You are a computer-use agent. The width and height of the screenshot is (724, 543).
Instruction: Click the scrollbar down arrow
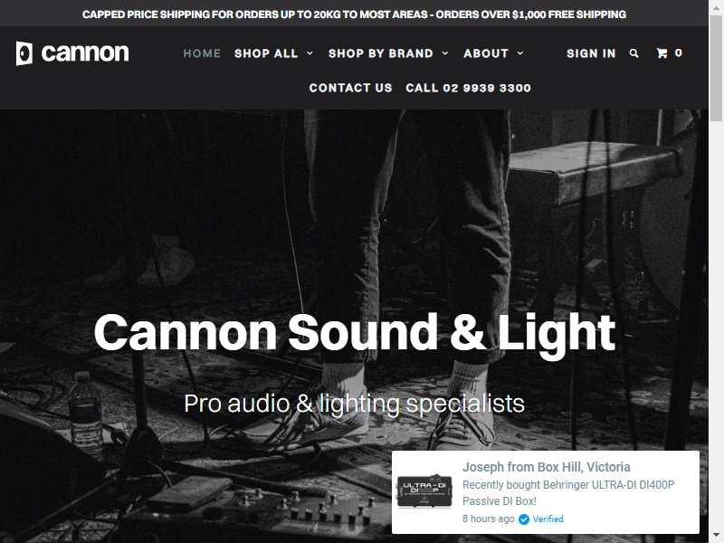pyautogui.click(x=716, y=537)
